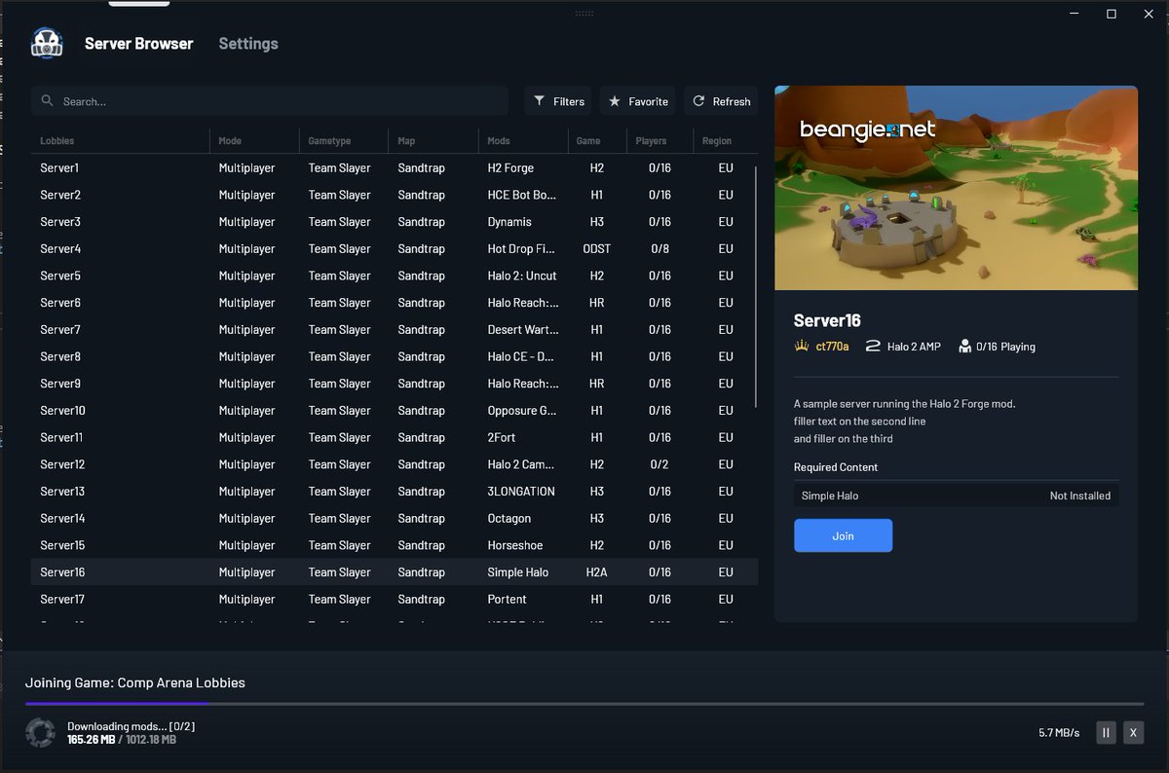The height and width of the screenshot is (773, 1169).
Task: Join Server16 with the Join button
Action: tap(843, 535)
